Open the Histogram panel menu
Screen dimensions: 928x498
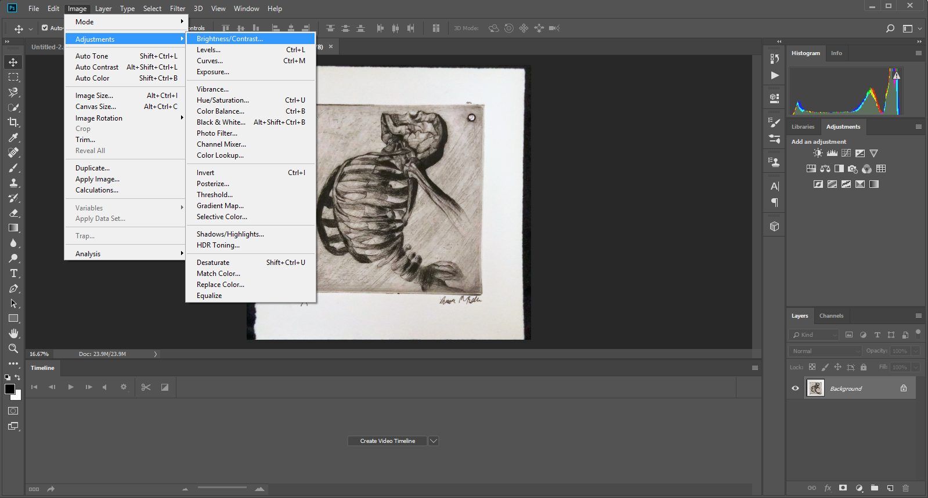(x=918, y=53)
